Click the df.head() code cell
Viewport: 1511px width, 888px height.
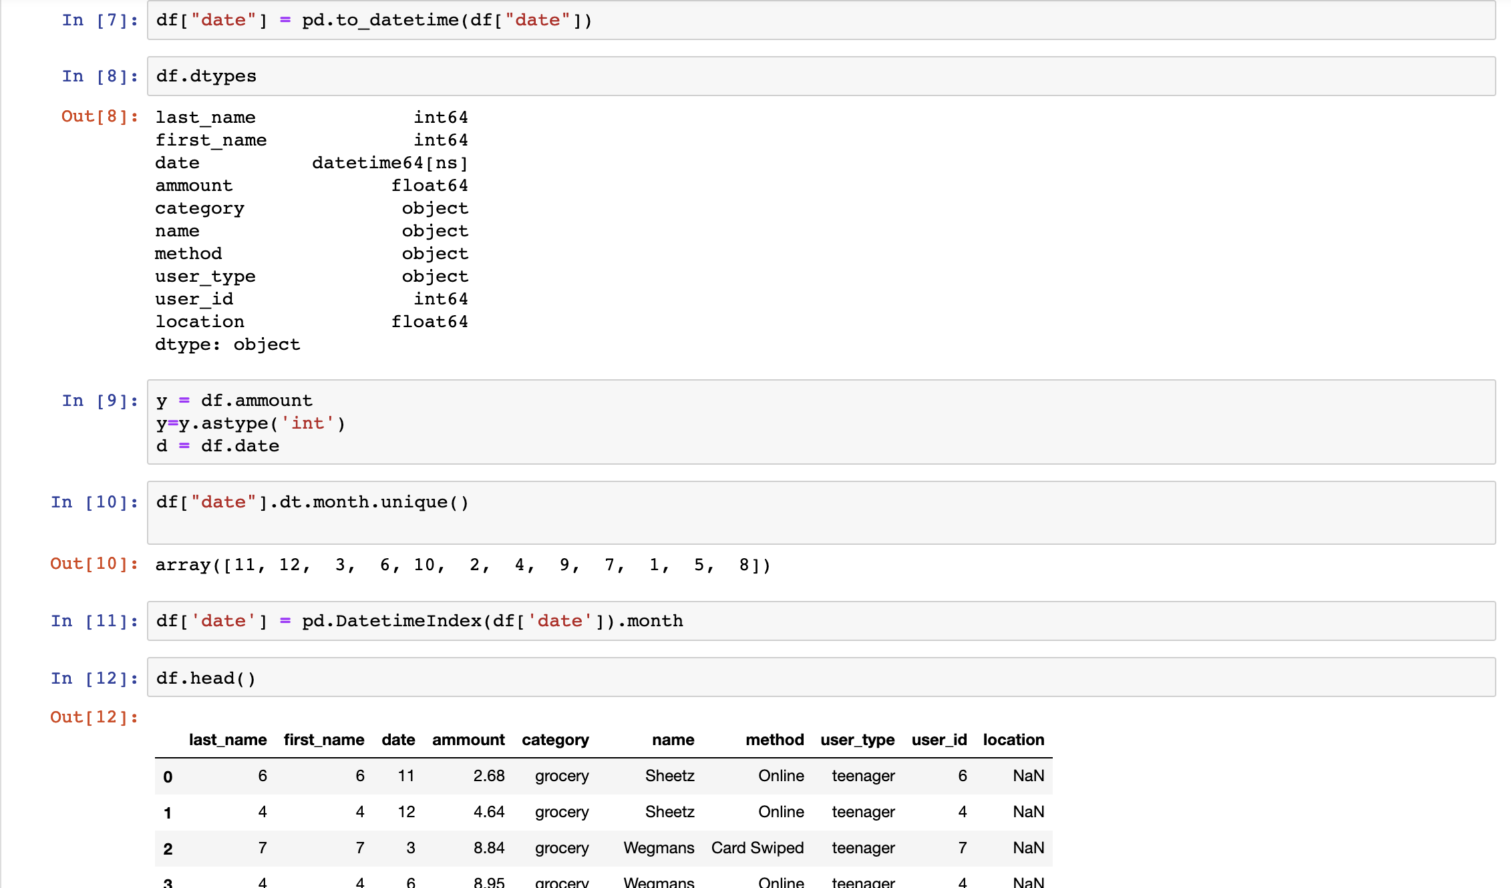[x=820, y=678]
